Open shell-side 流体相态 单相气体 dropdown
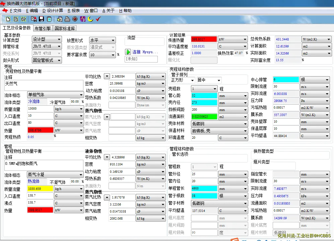Viewport: 334px width, 241px height. (x=55, y=95)
